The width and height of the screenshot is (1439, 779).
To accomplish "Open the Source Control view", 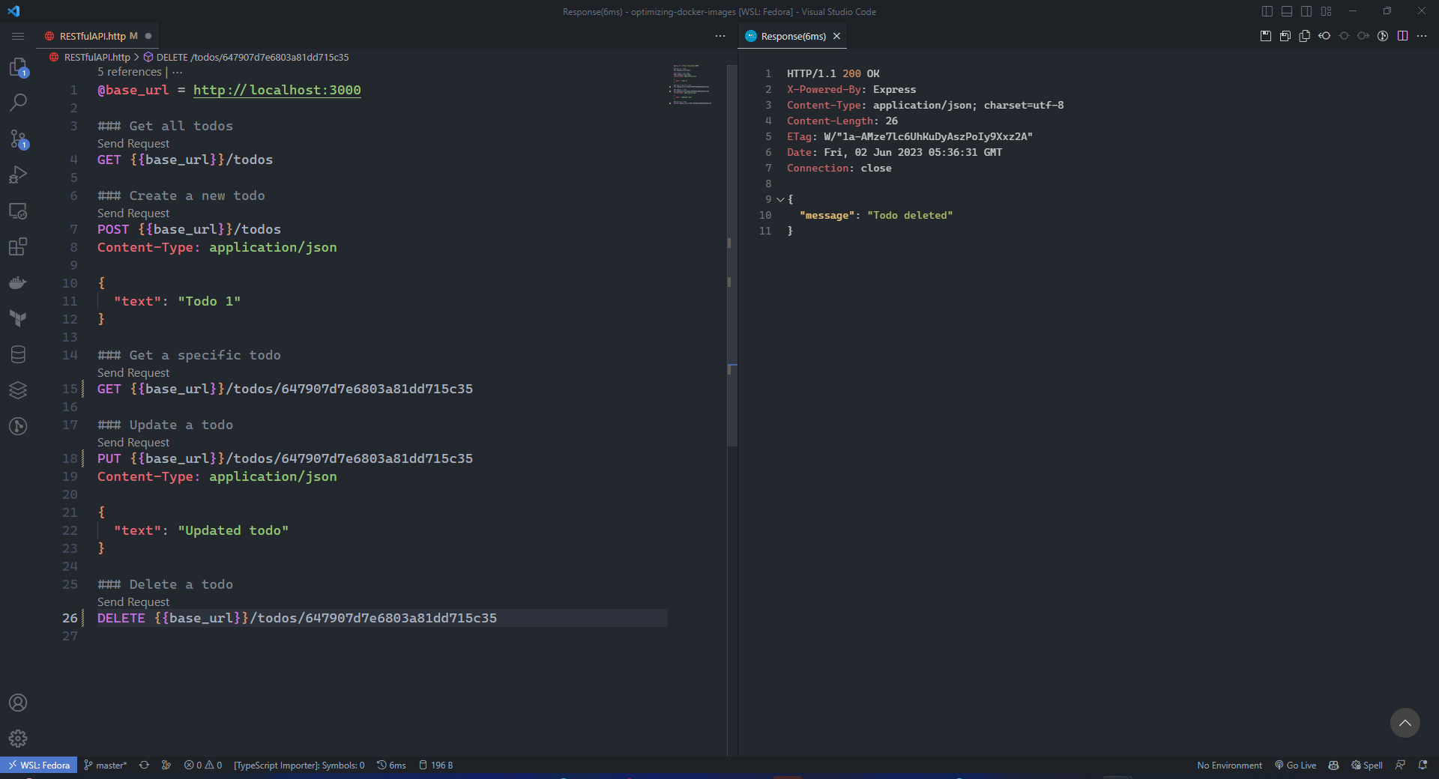I will pos(18,139).
